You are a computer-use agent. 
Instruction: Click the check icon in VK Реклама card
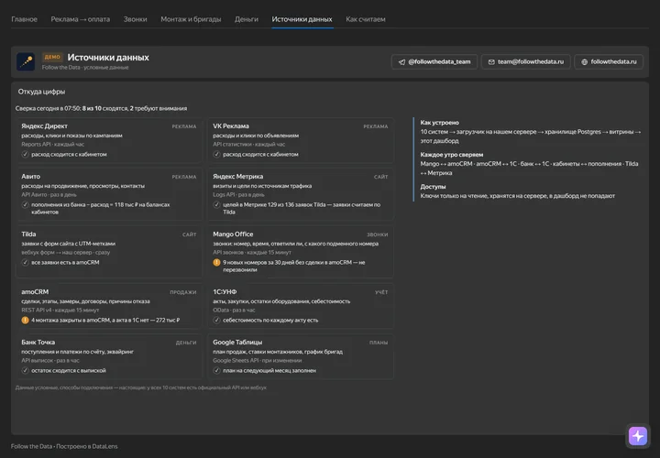(x=216, y=155)
